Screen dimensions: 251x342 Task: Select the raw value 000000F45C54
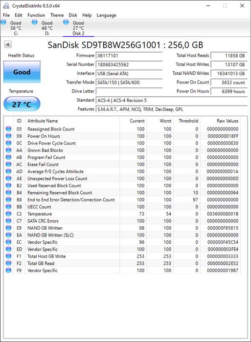(x=223, y=242)
